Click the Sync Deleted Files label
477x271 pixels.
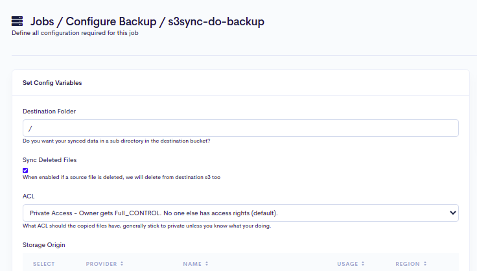50,159
